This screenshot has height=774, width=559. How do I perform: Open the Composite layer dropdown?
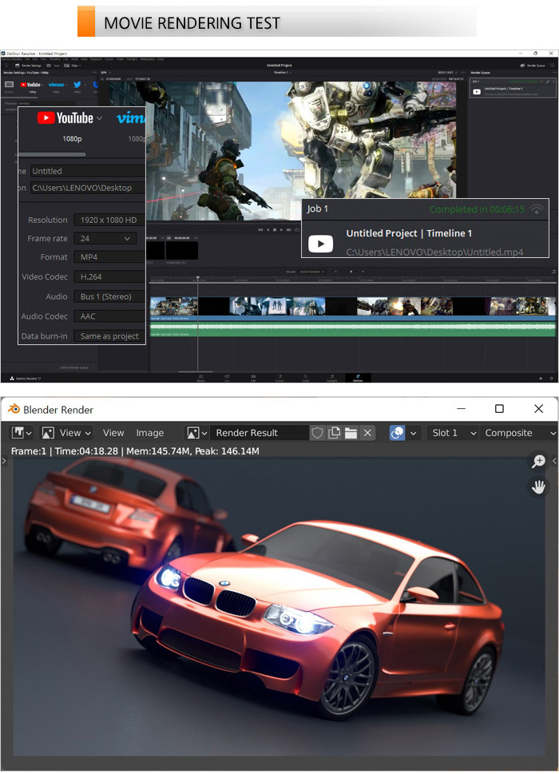coord(518,433)
